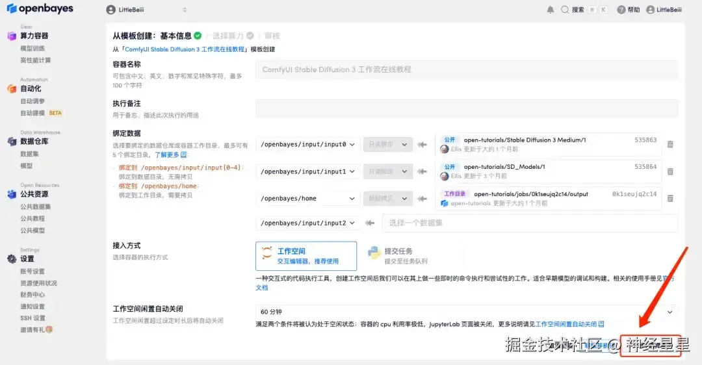Click the arrow icon beside input0 row
This screenshot has width=702, height=365.
422,144
